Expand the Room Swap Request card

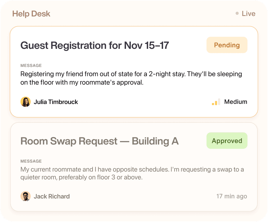(x=134, y=167)
